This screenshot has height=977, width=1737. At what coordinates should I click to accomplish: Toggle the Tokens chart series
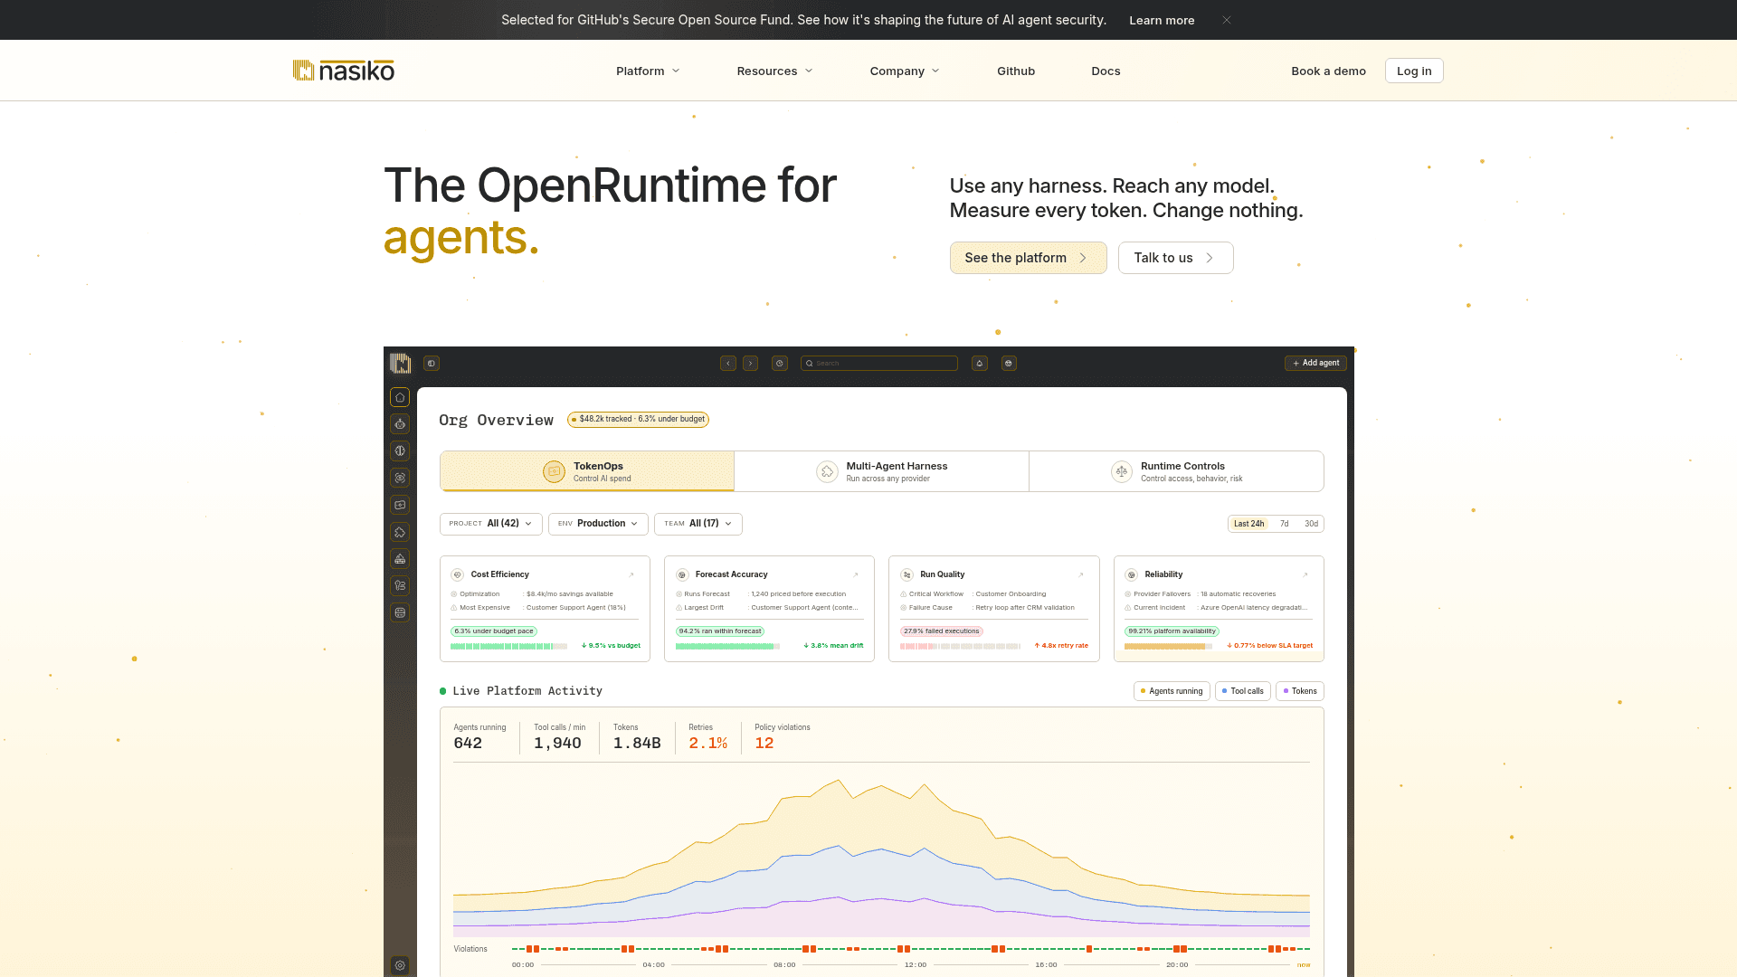pos(1300,691)
